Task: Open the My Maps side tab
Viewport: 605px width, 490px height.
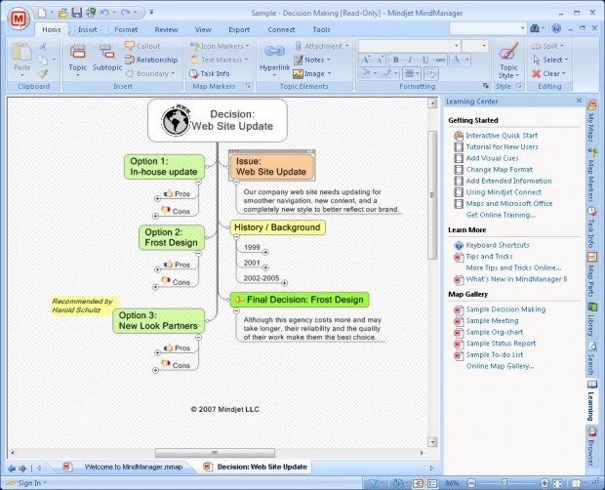Action: (591, 122)
